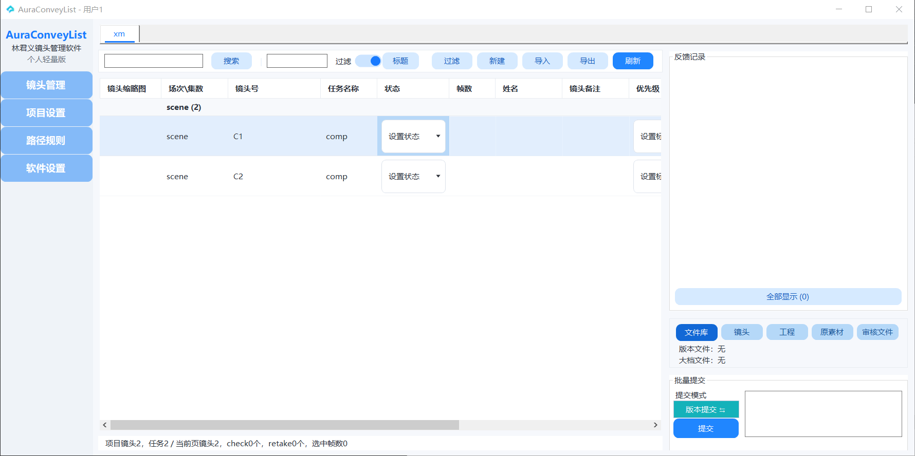
Task: Click the scene cell in the C1 row
Action: click(195, 136)
